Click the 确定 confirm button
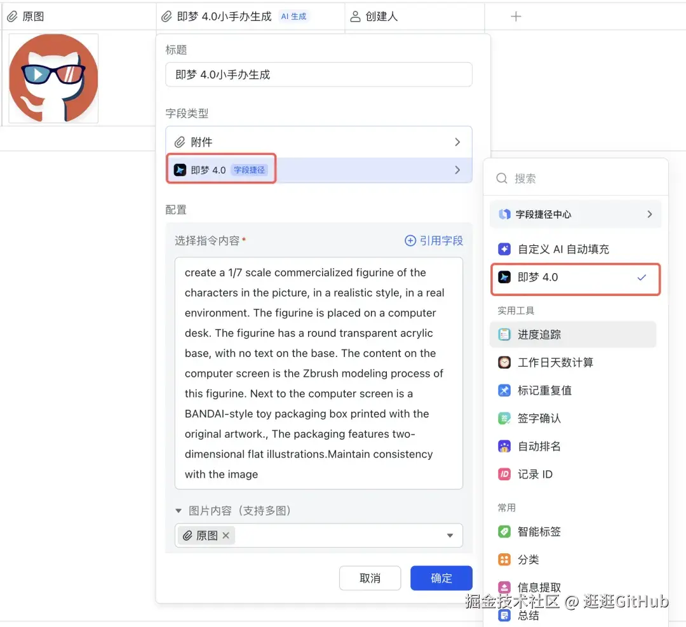Viewport: 686px width, 627px height. coord(441,578)
